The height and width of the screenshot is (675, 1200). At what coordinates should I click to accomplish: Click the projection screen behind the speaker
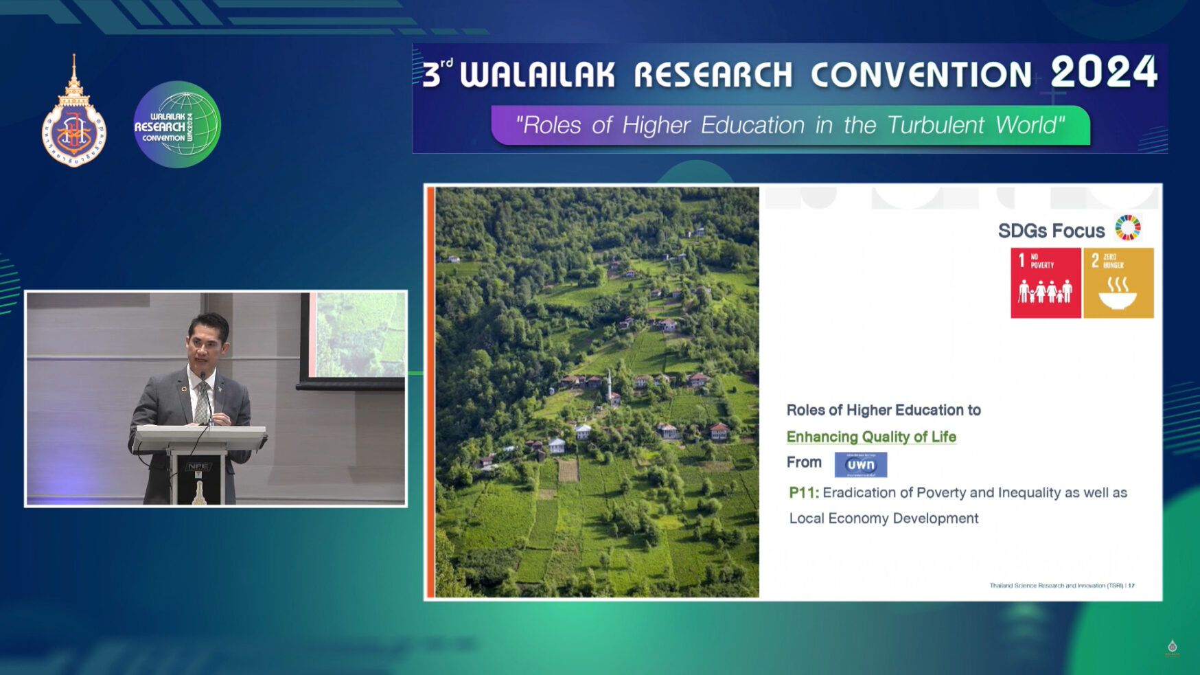pyautogui.click(x=357, y=335)
